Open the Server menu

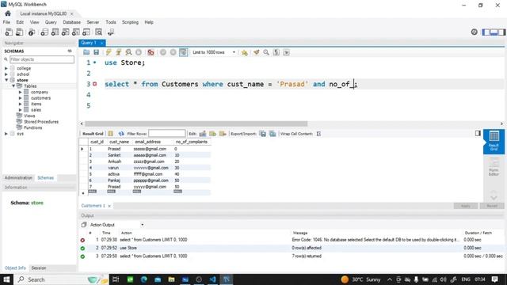pyautogui.click(x=93, y=22)
